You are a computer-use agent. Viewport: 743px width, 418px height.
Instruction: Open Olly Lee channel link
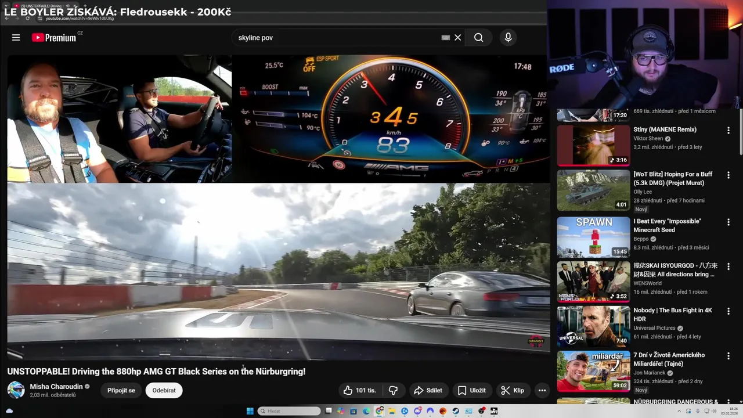pos(643,192)
